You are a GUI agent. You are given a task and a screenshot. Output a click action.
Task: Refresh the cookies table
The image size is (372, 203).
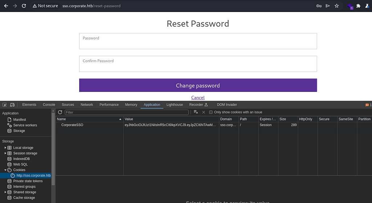[x=60, y=112]
